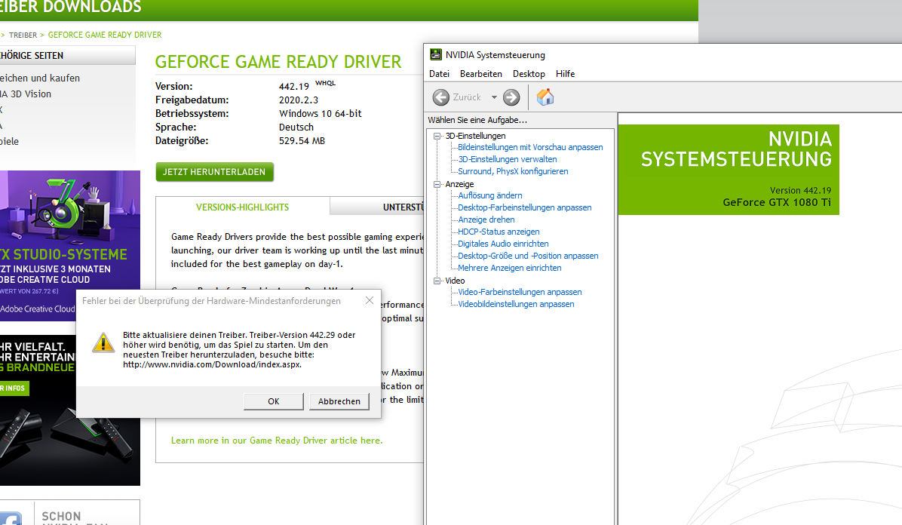The height and width of the screenshot is (525, 902).
Task: Select Anzeige drehen
Action: [x=486, y=220]
